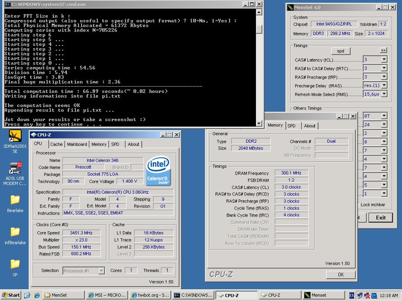Screen dimensions: 402x301
Task: Toggle the Lock mchbar checkbox in MemSet
Action: [358, 205]
